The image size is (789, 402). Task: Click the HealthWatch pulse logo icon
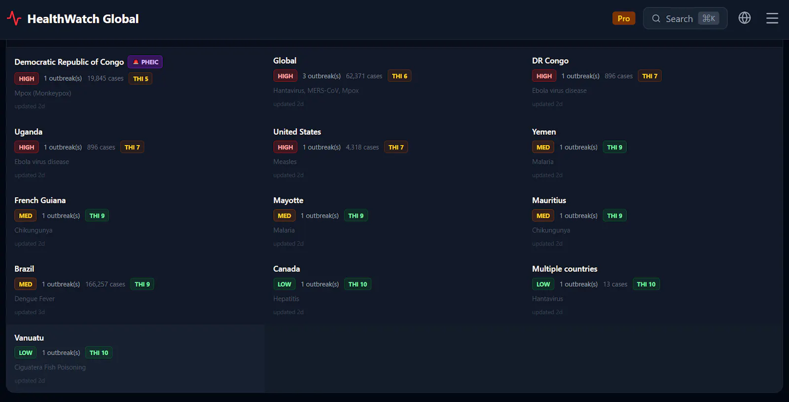click(x=14, y=18)
